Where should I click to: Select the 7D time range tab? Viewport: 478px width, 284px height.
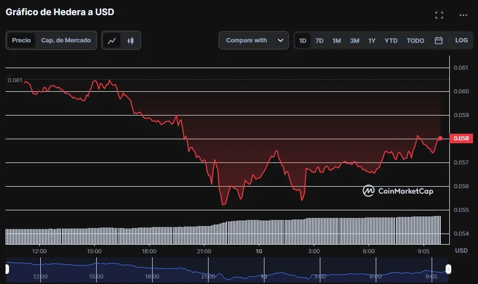[x=319, y=40]
